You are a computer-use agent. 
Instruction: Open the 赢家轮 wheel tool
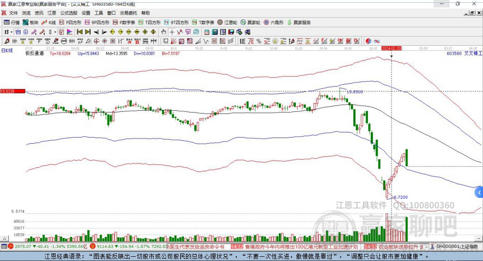(x=250, y=23)
